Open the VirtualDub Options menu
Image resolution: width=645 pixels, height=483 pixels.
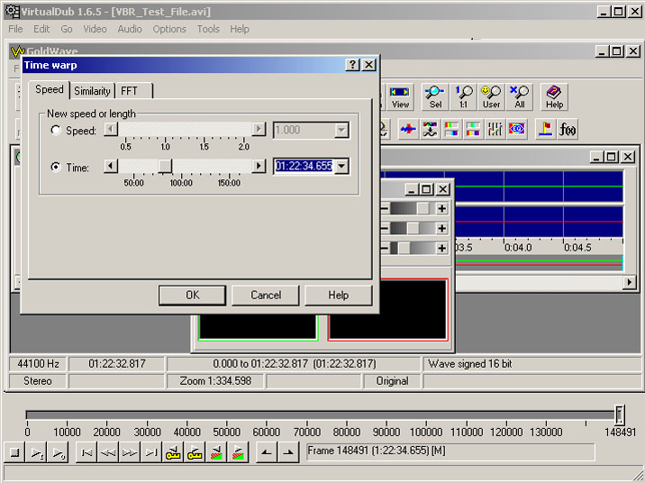click(169, 29)
